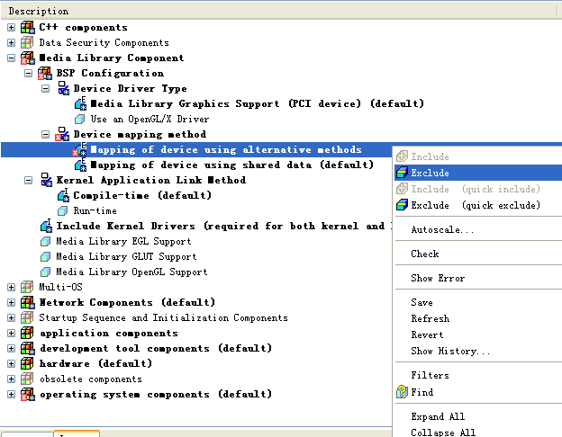Expand the hardware node
Image resolution: width=562 pixels, height=437 pixels.
click(x=11, y=363)
